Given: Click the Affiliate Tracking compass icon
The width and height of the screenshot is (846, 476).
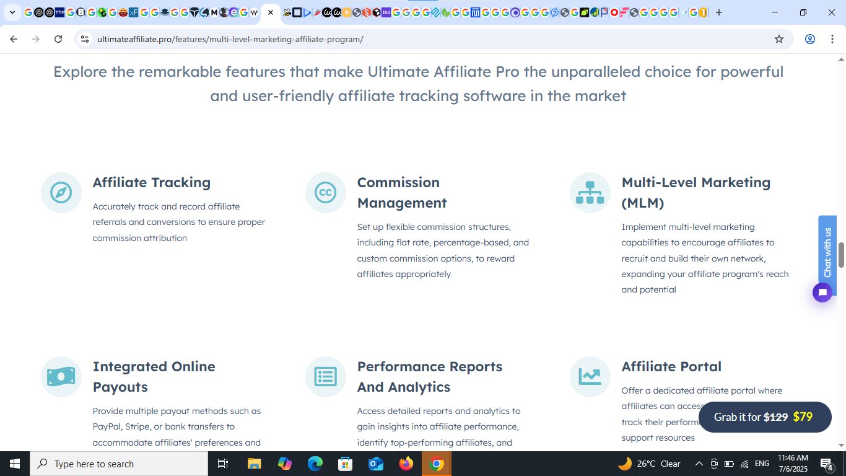Looking at the screenshot, I should (x=61, y=193).
